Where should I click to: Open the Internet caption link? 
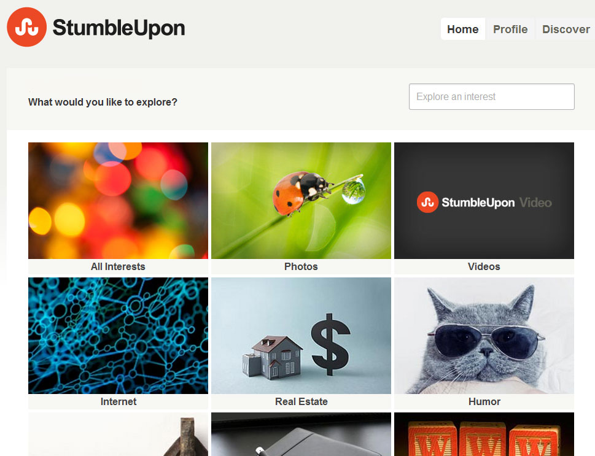(118, 402)
